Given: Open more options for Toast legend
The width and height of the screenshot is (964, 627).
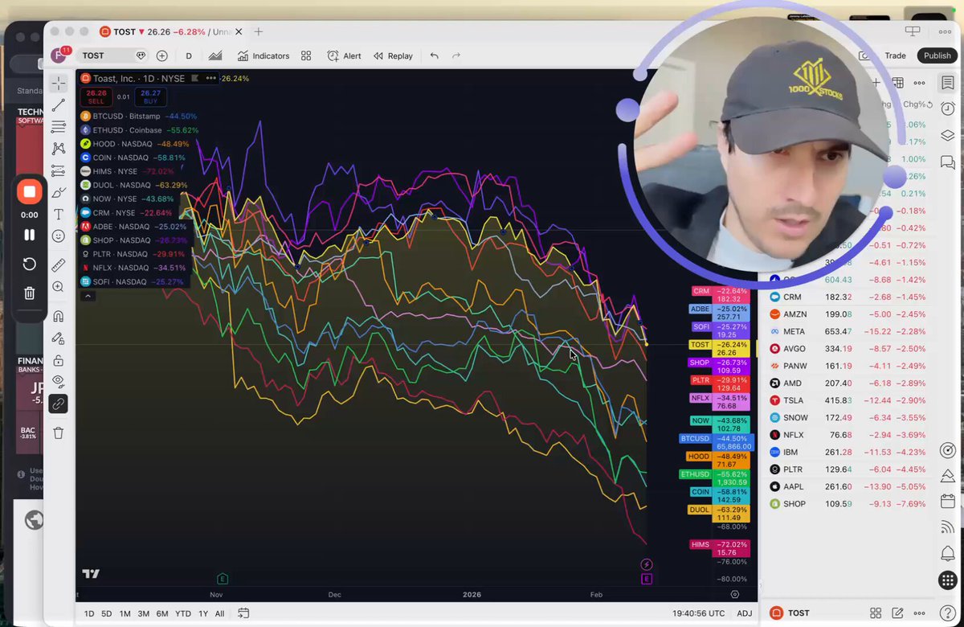Looking at the screenshot, I should [x=211, y=78].
